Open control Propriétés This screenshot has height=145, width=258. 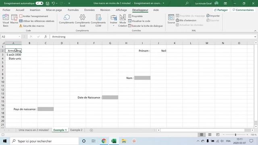[135, 16]
